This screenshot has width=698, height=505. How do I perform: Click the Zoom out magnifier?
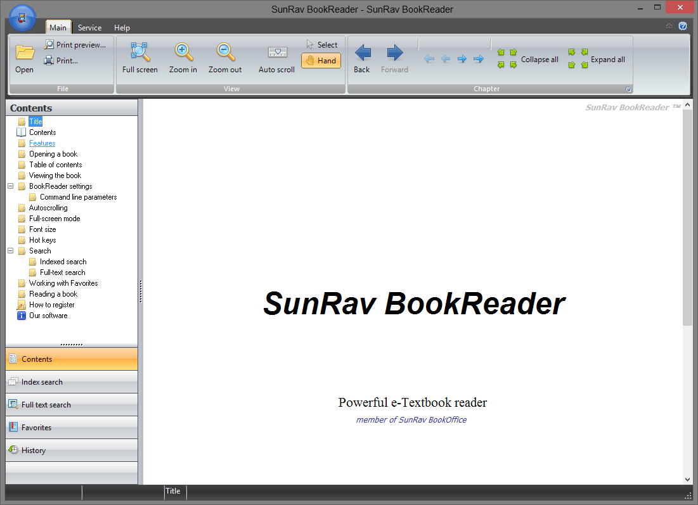225,58
